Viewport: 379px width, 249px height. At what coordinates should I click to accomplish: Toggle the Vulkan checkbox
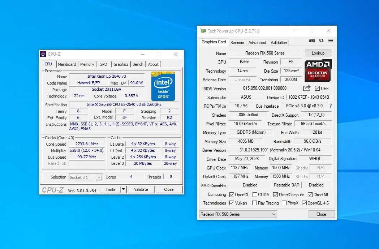[232, 203]
